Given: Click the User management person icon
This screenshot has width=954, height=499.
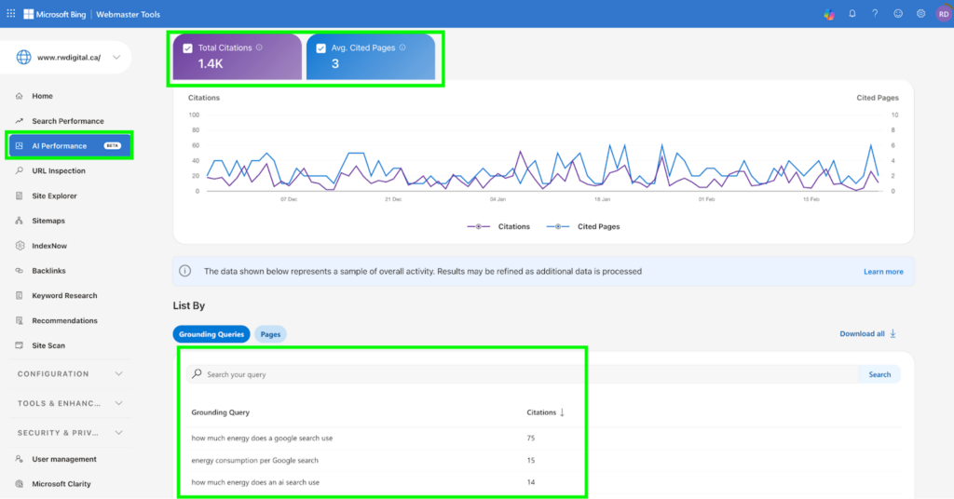Looking at the screenshot, I should click(20, 459).
